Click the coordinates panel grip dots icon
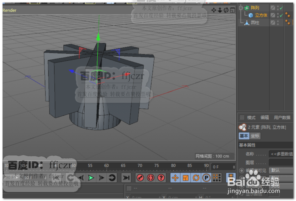The image size is (296, 201). pos(129,188)
